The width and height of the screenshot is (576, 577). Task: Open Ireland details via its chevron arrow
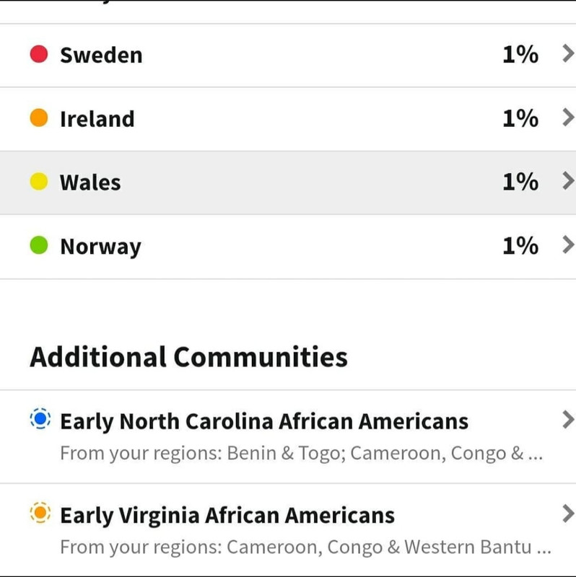(567, 118)
